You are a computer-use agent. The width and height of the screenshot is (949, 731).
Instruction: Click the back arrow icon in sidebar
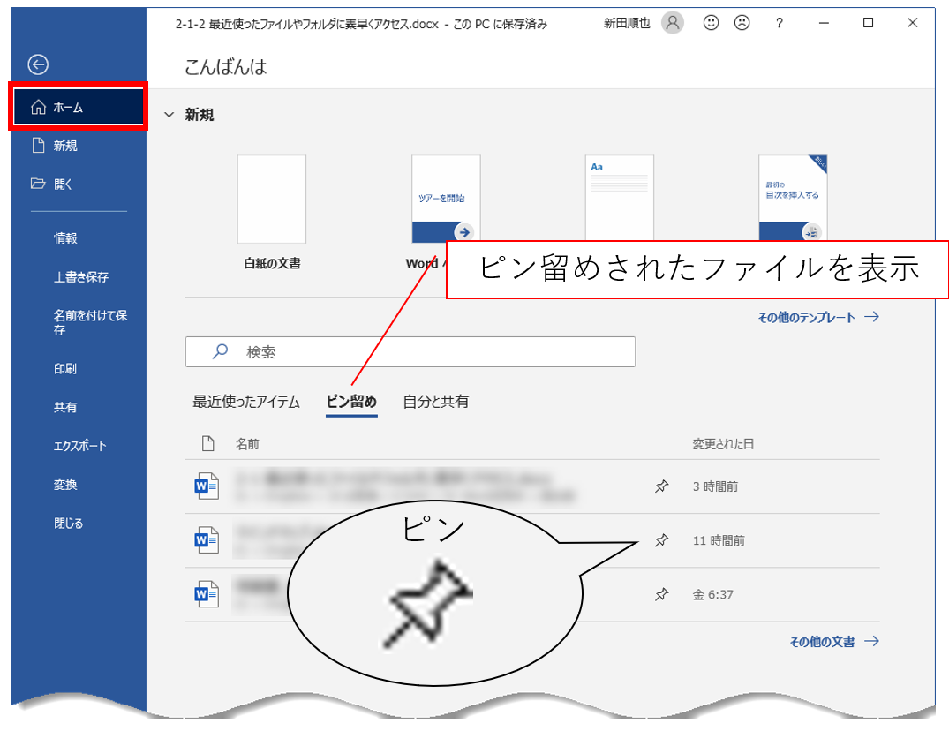tap(38, 64)
